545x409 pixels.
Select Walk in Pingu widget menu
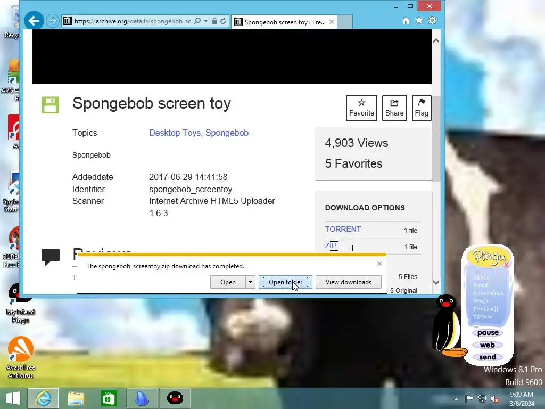click(x=481, y=301)
